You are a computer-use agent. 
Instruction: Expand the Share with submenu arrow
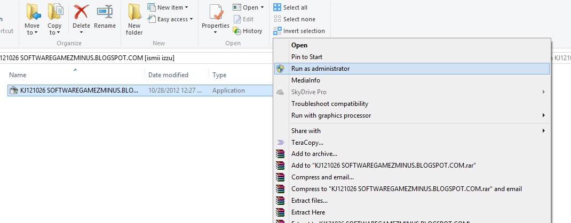click(544, 131)
